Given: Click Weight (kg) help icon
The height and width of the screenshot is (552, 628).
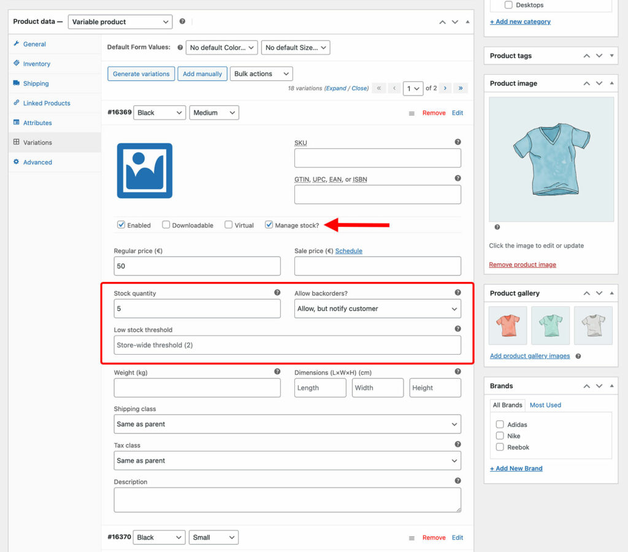Looking at the screenshot, I should tap(277, 372).
